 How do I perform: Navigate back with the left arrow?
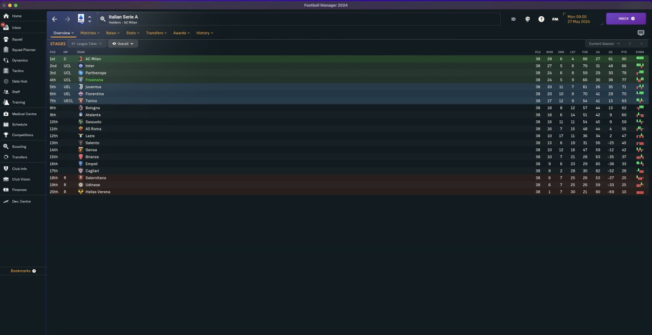(x=55, y=19)
